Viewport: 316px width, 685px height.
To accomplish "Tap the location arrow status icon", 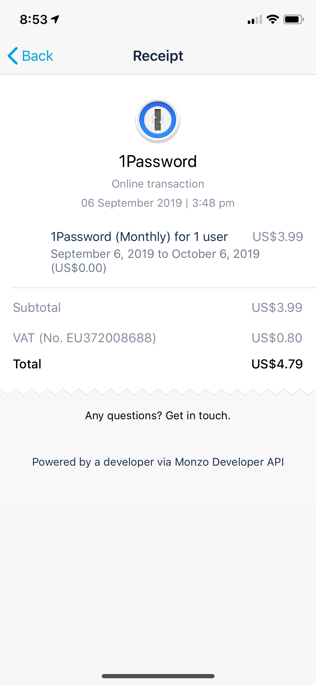I will [55, 19].
